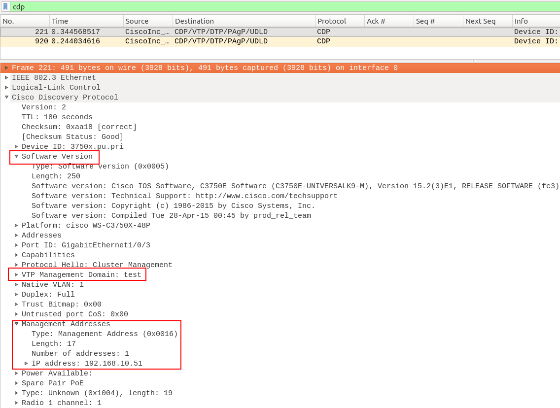Expand the Radio 1 channel: 1 field

(x=16, y=403)
